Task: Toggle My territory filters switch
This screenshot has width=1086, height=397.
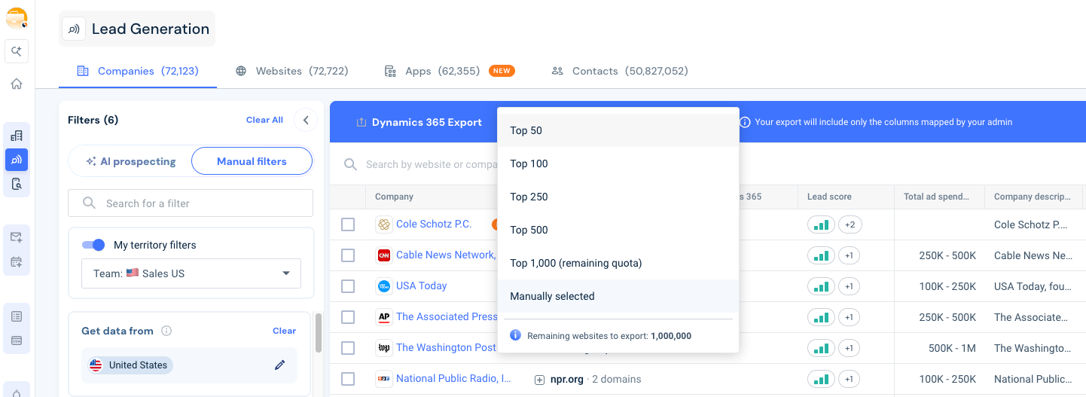Action: tap(93, 245)
